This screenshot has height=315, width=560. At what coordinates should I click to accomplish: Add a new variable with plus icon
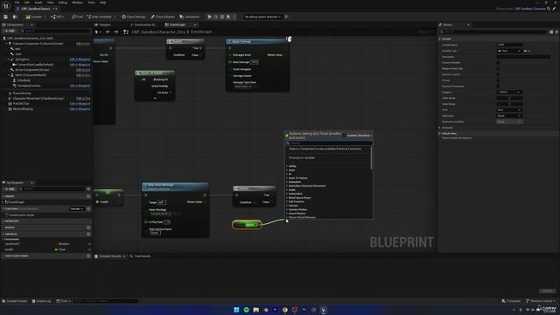(88, 234)
